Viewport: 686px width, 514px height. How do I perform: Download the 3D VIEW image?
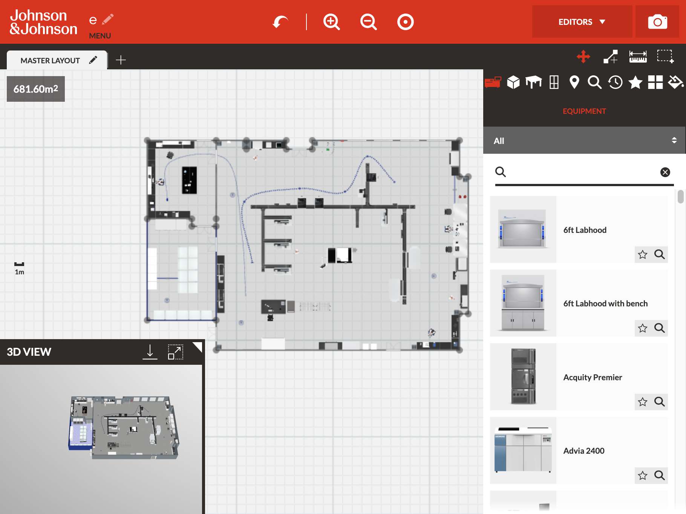150,352
